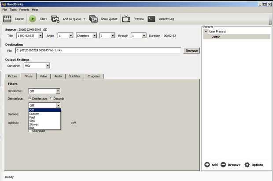Click the preset Options gear icon
Viewport: 273px width, 181px height.
(x=247, y=165)
